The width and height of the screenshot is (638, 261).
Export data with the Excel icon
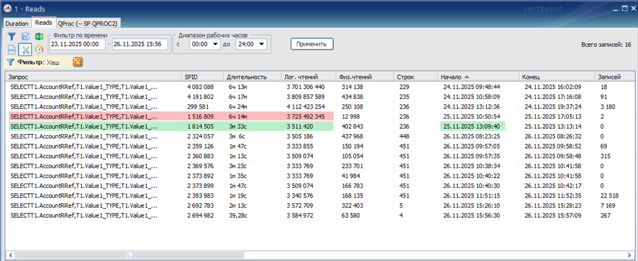[x=39, y=37]
